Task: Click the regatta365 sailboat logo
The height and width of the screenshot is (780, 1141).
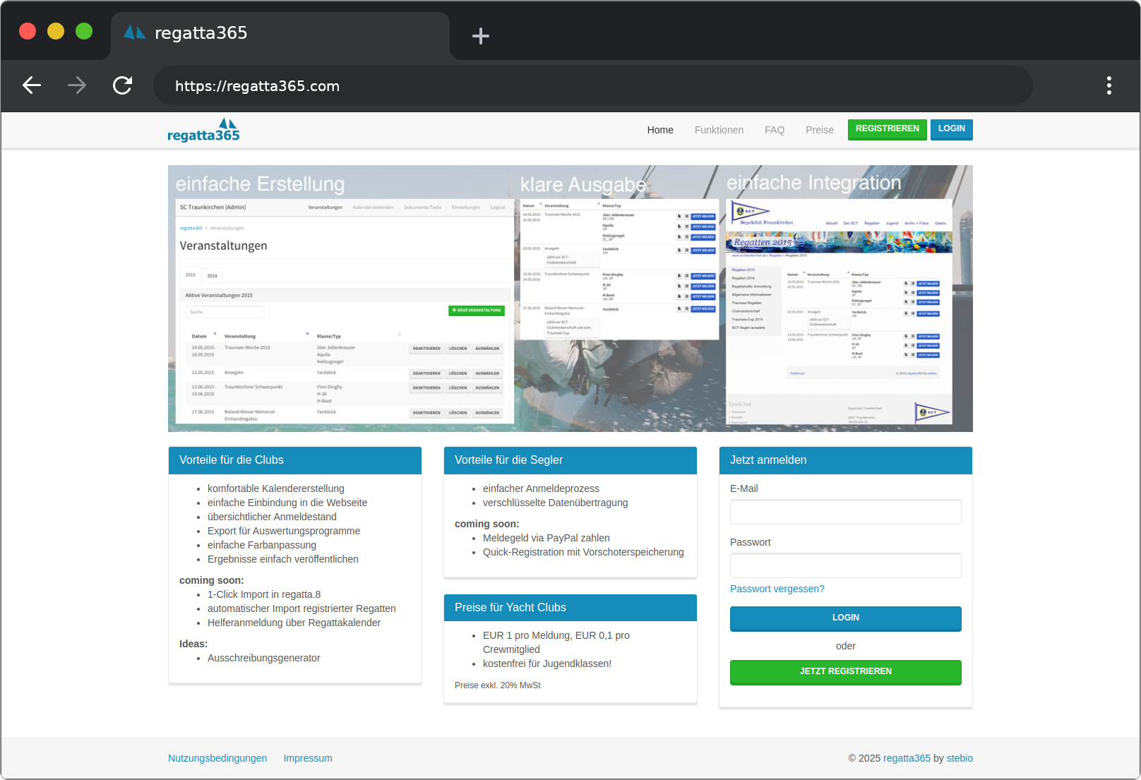Action: tap(203, 130)
